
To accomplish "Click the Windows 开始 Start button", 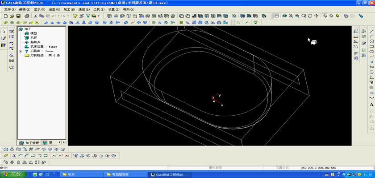I will point(13,174).
